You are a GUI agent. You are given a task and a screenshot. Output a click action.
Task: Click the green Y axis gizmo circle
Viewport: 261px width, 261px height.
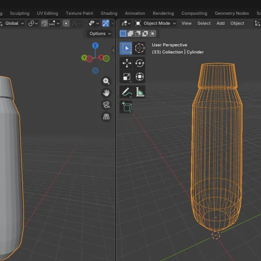pyautogui.click(x=84, y=58)
